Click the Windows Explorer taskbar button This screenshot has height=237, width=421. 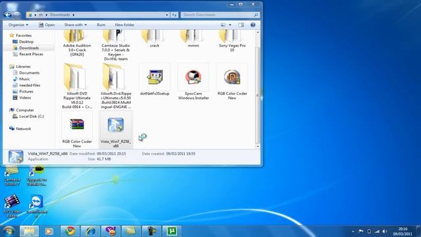[29, 231]
